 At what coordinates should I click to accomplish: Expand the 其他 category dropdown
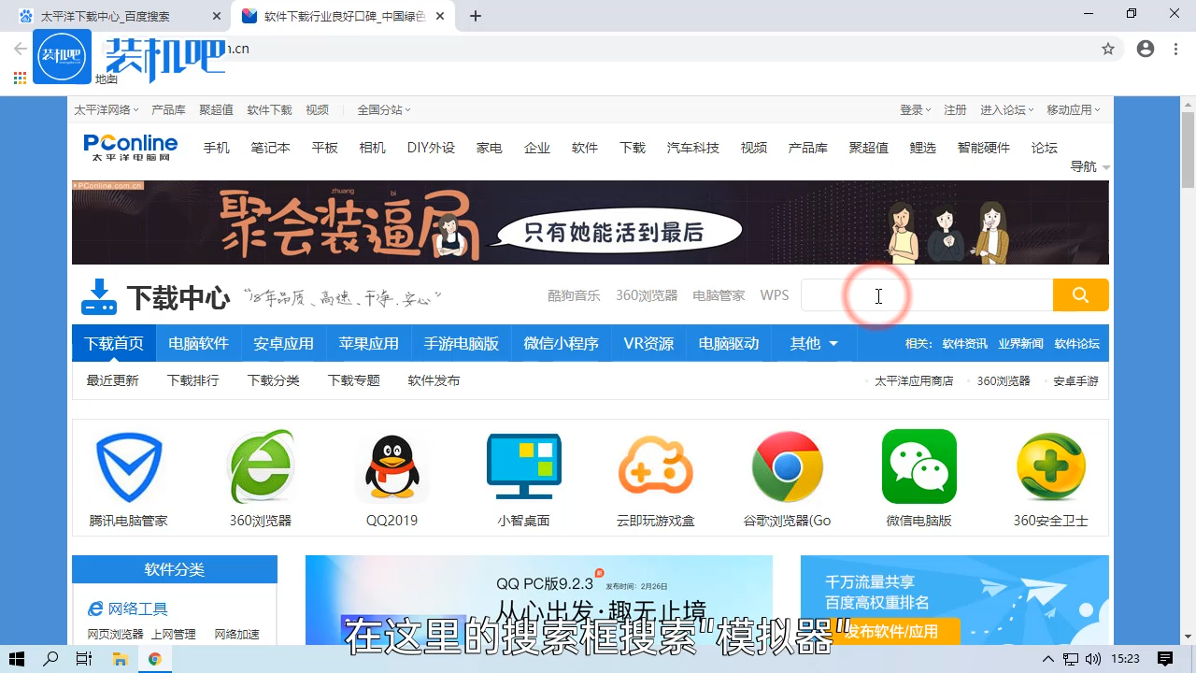[x=813, y=343]
